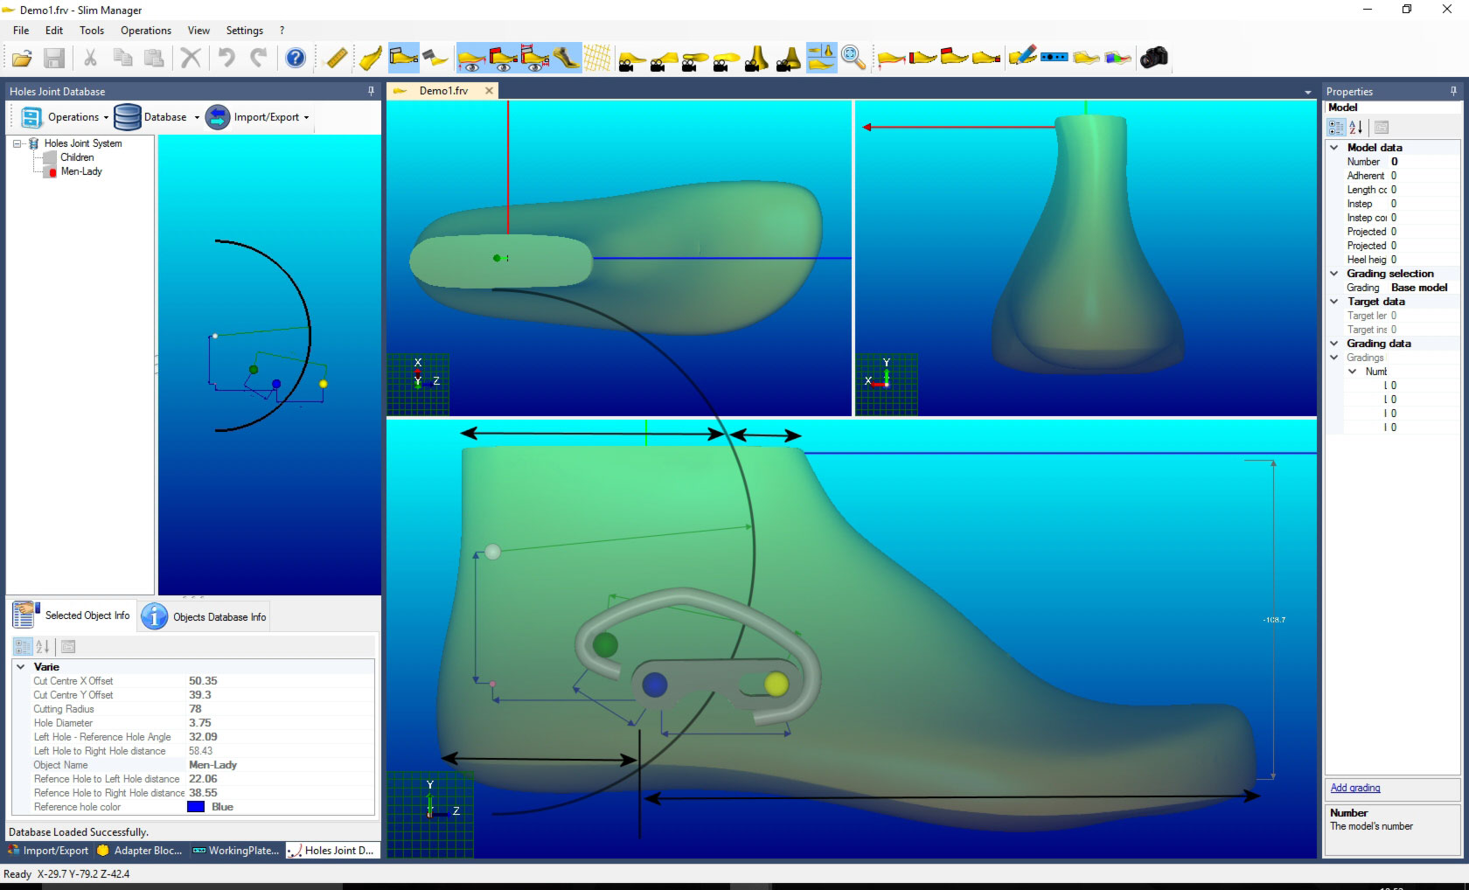This screenshot has height=890, width=1469.
Task: Open the View menu
Action: tap(198, 31)
